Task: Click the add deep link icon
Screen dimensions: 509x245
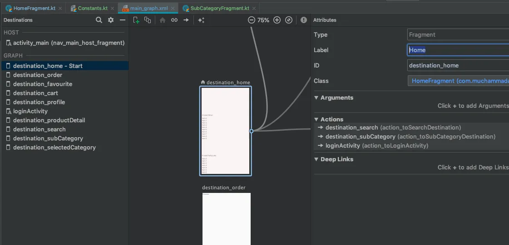Action: coord(174,20)
